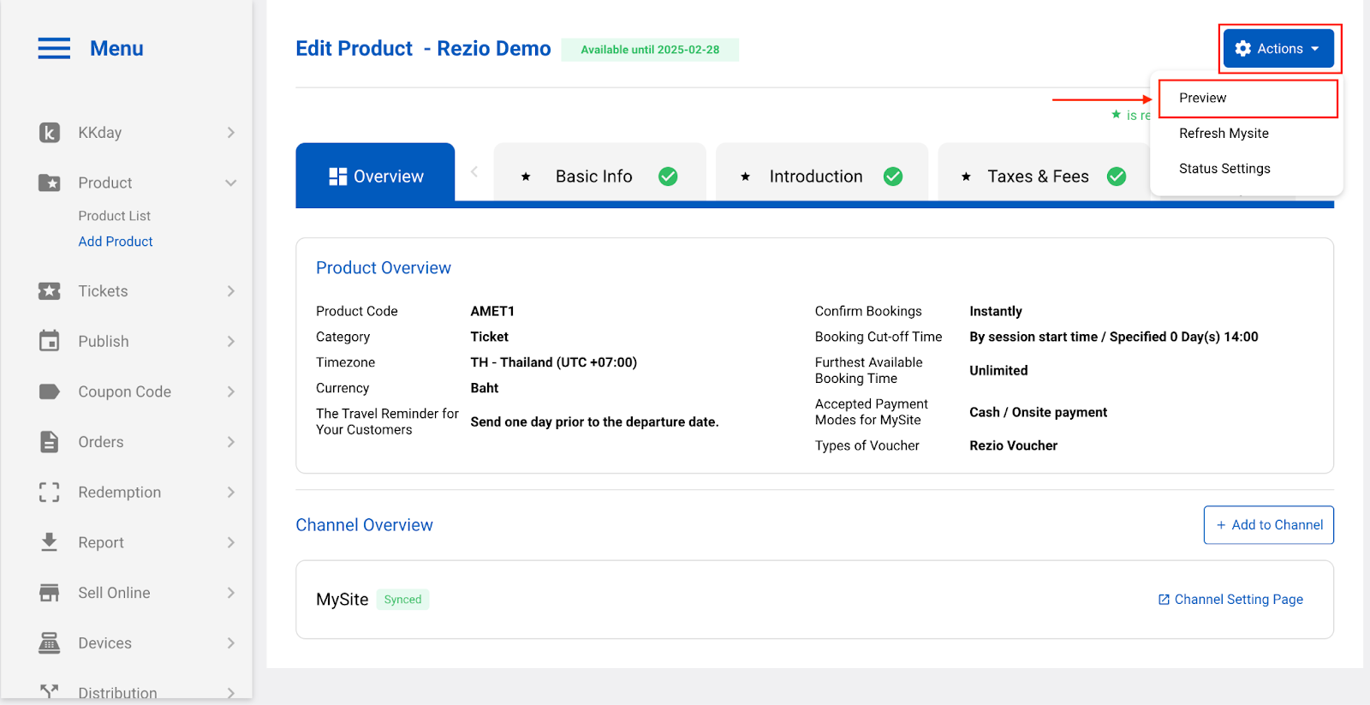
Task: Click the Add to Channel button
Action: click(1269, 525)
